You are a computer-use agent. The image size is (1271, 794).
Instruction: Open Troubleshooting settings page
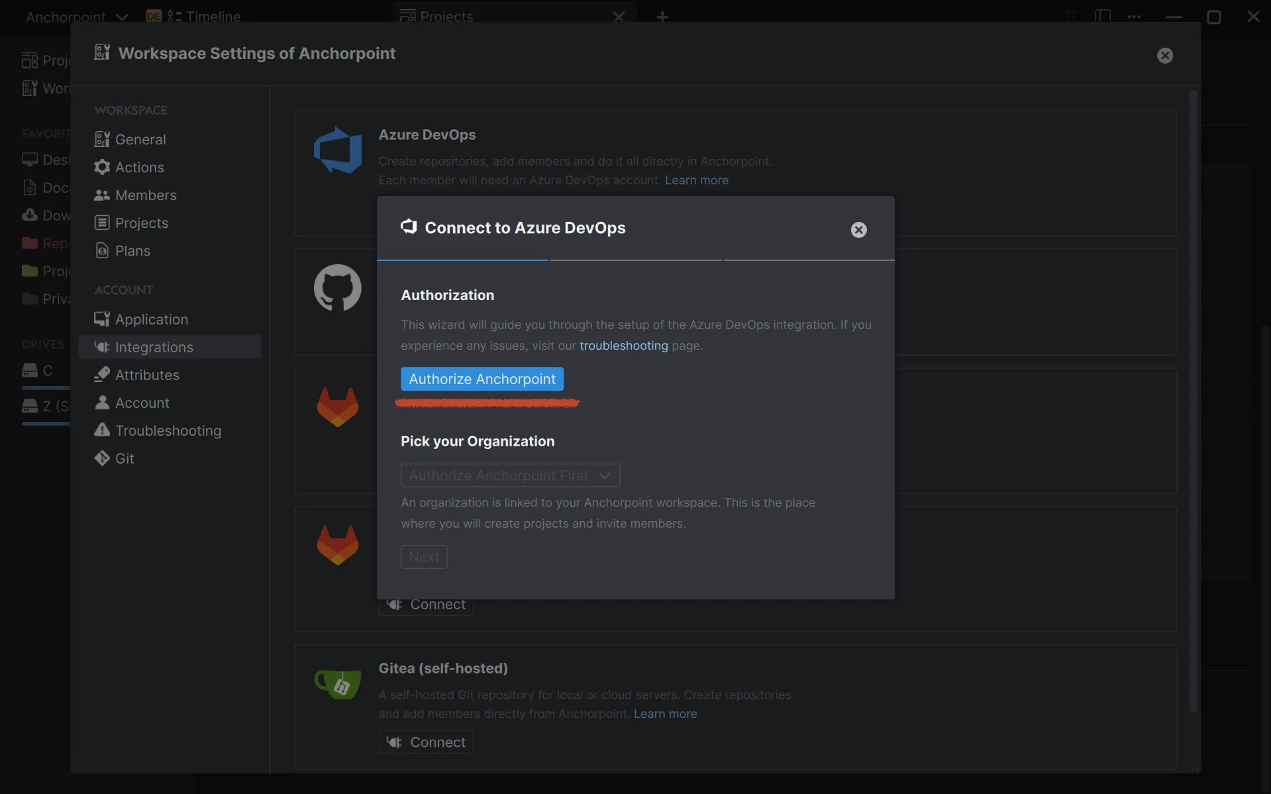tap(170, 430)
